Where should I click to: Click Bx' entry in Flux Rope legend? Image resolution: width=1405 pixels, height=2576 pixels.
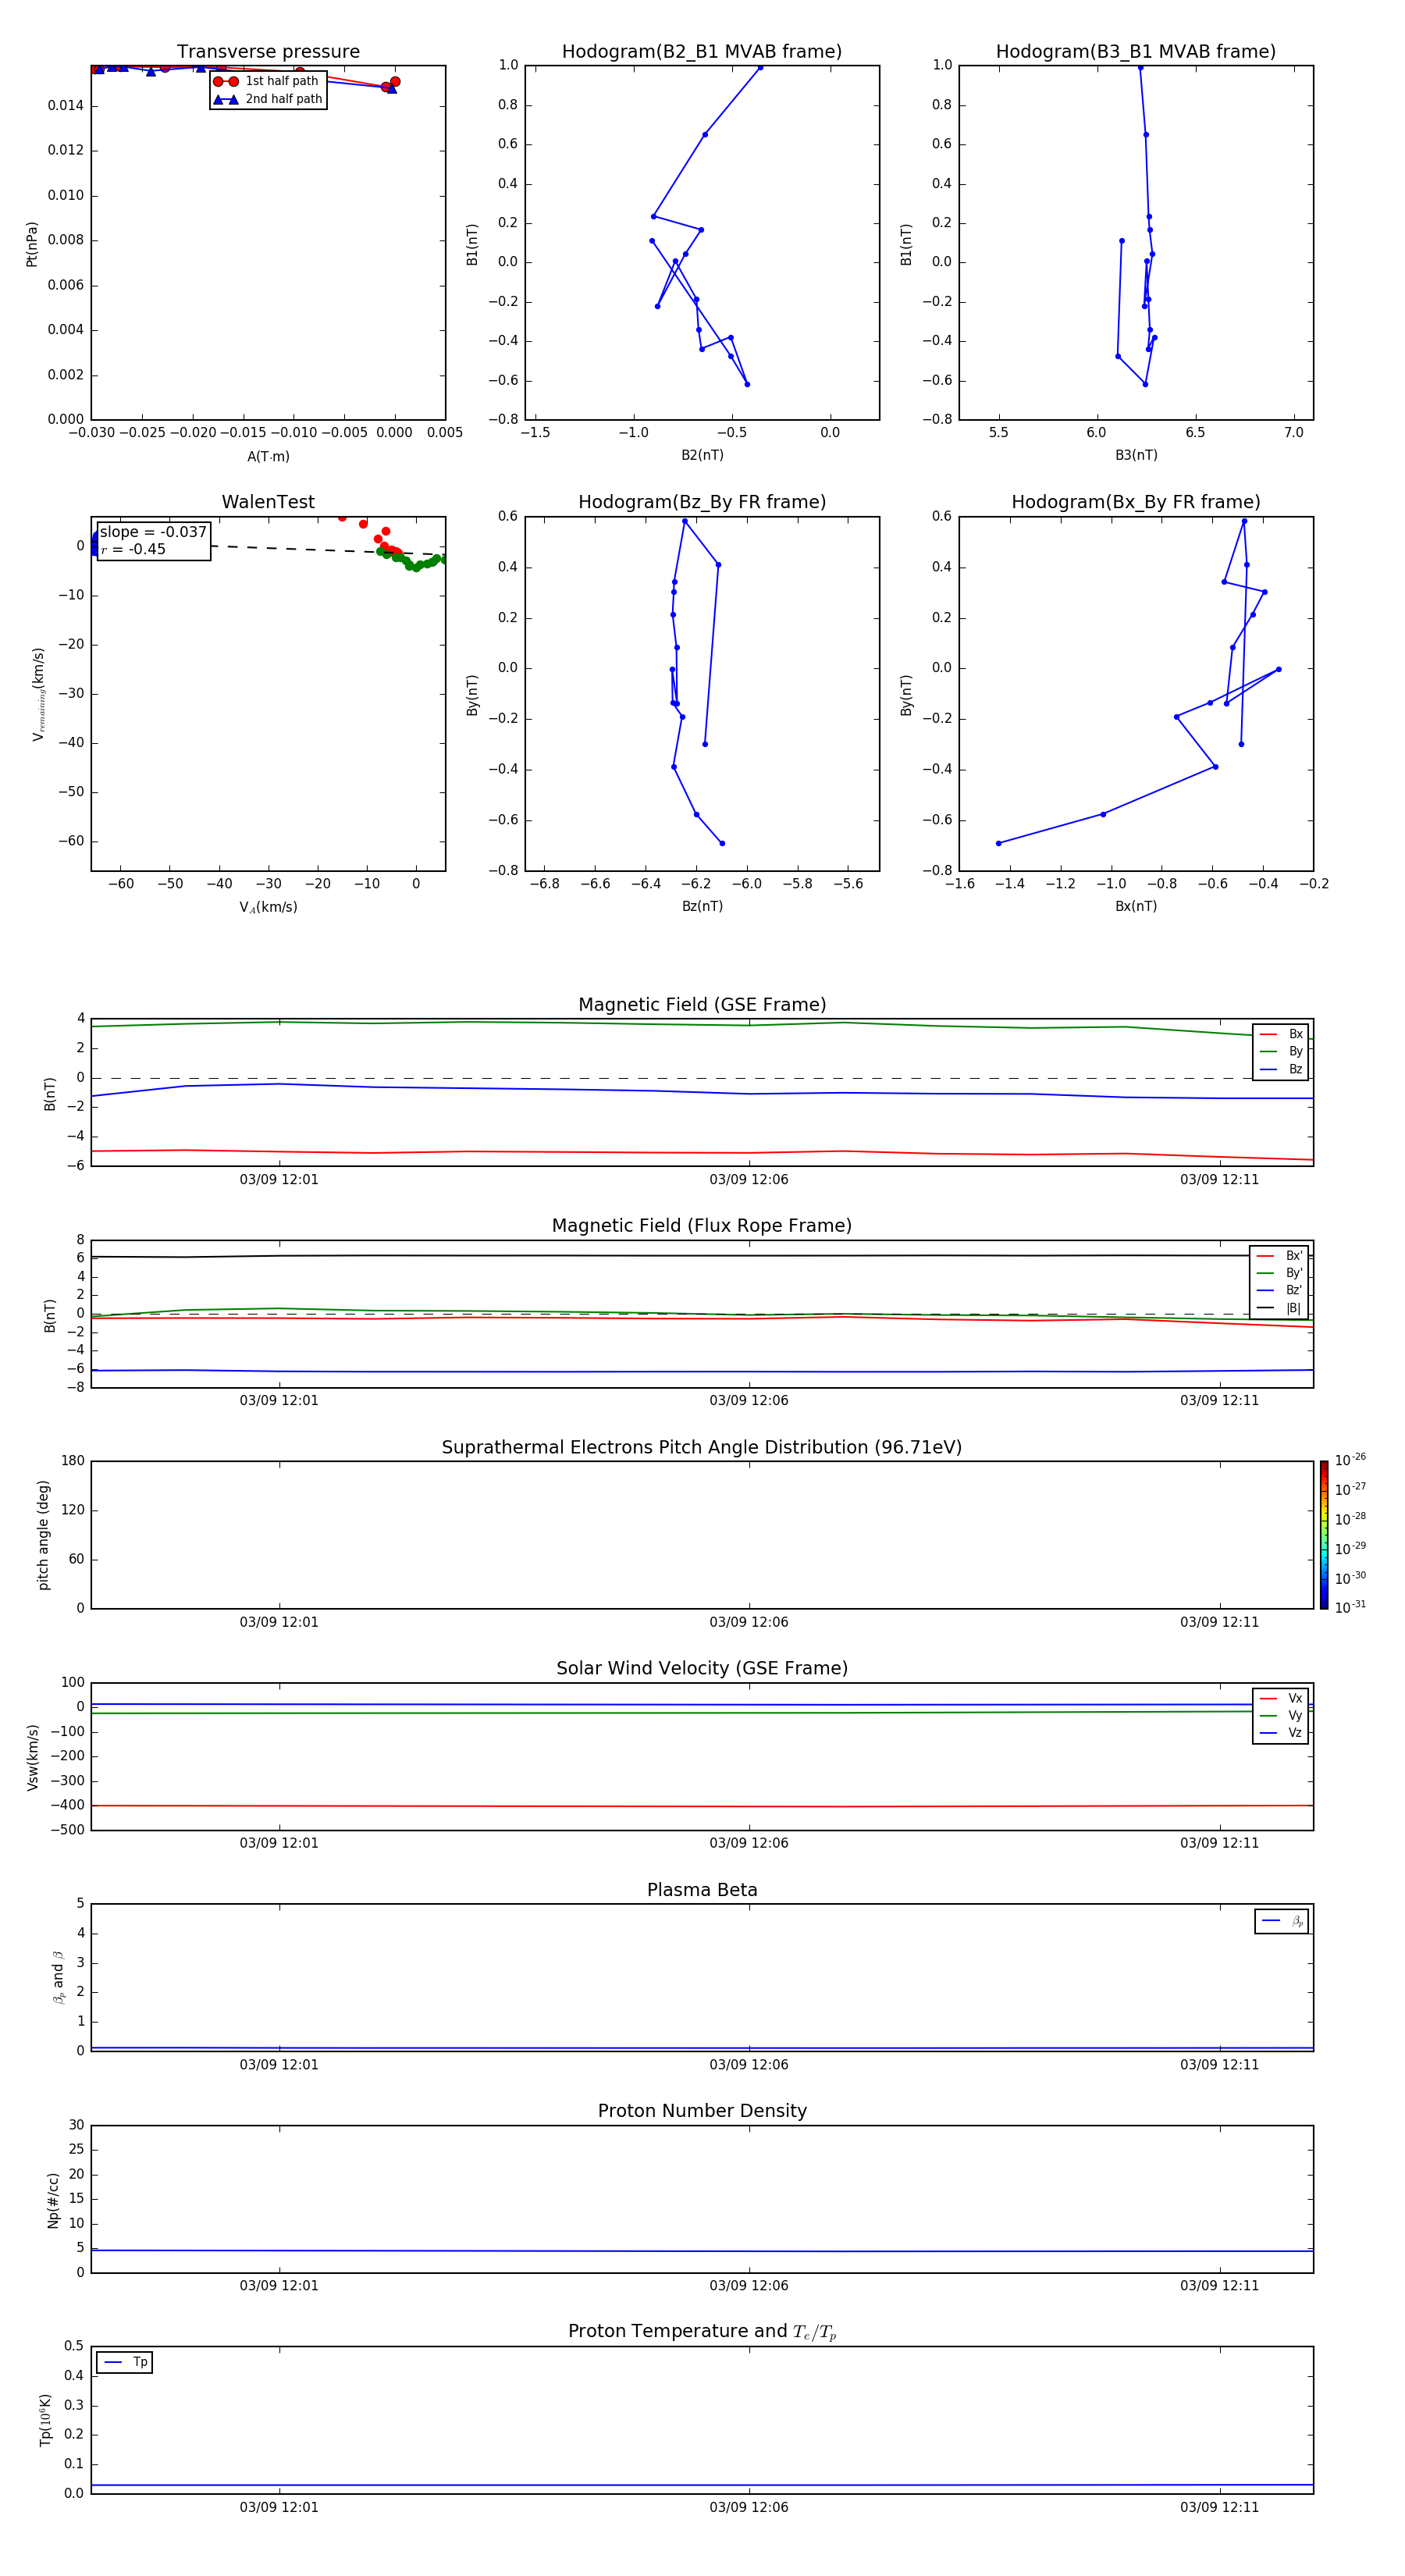(1279, 1256)
